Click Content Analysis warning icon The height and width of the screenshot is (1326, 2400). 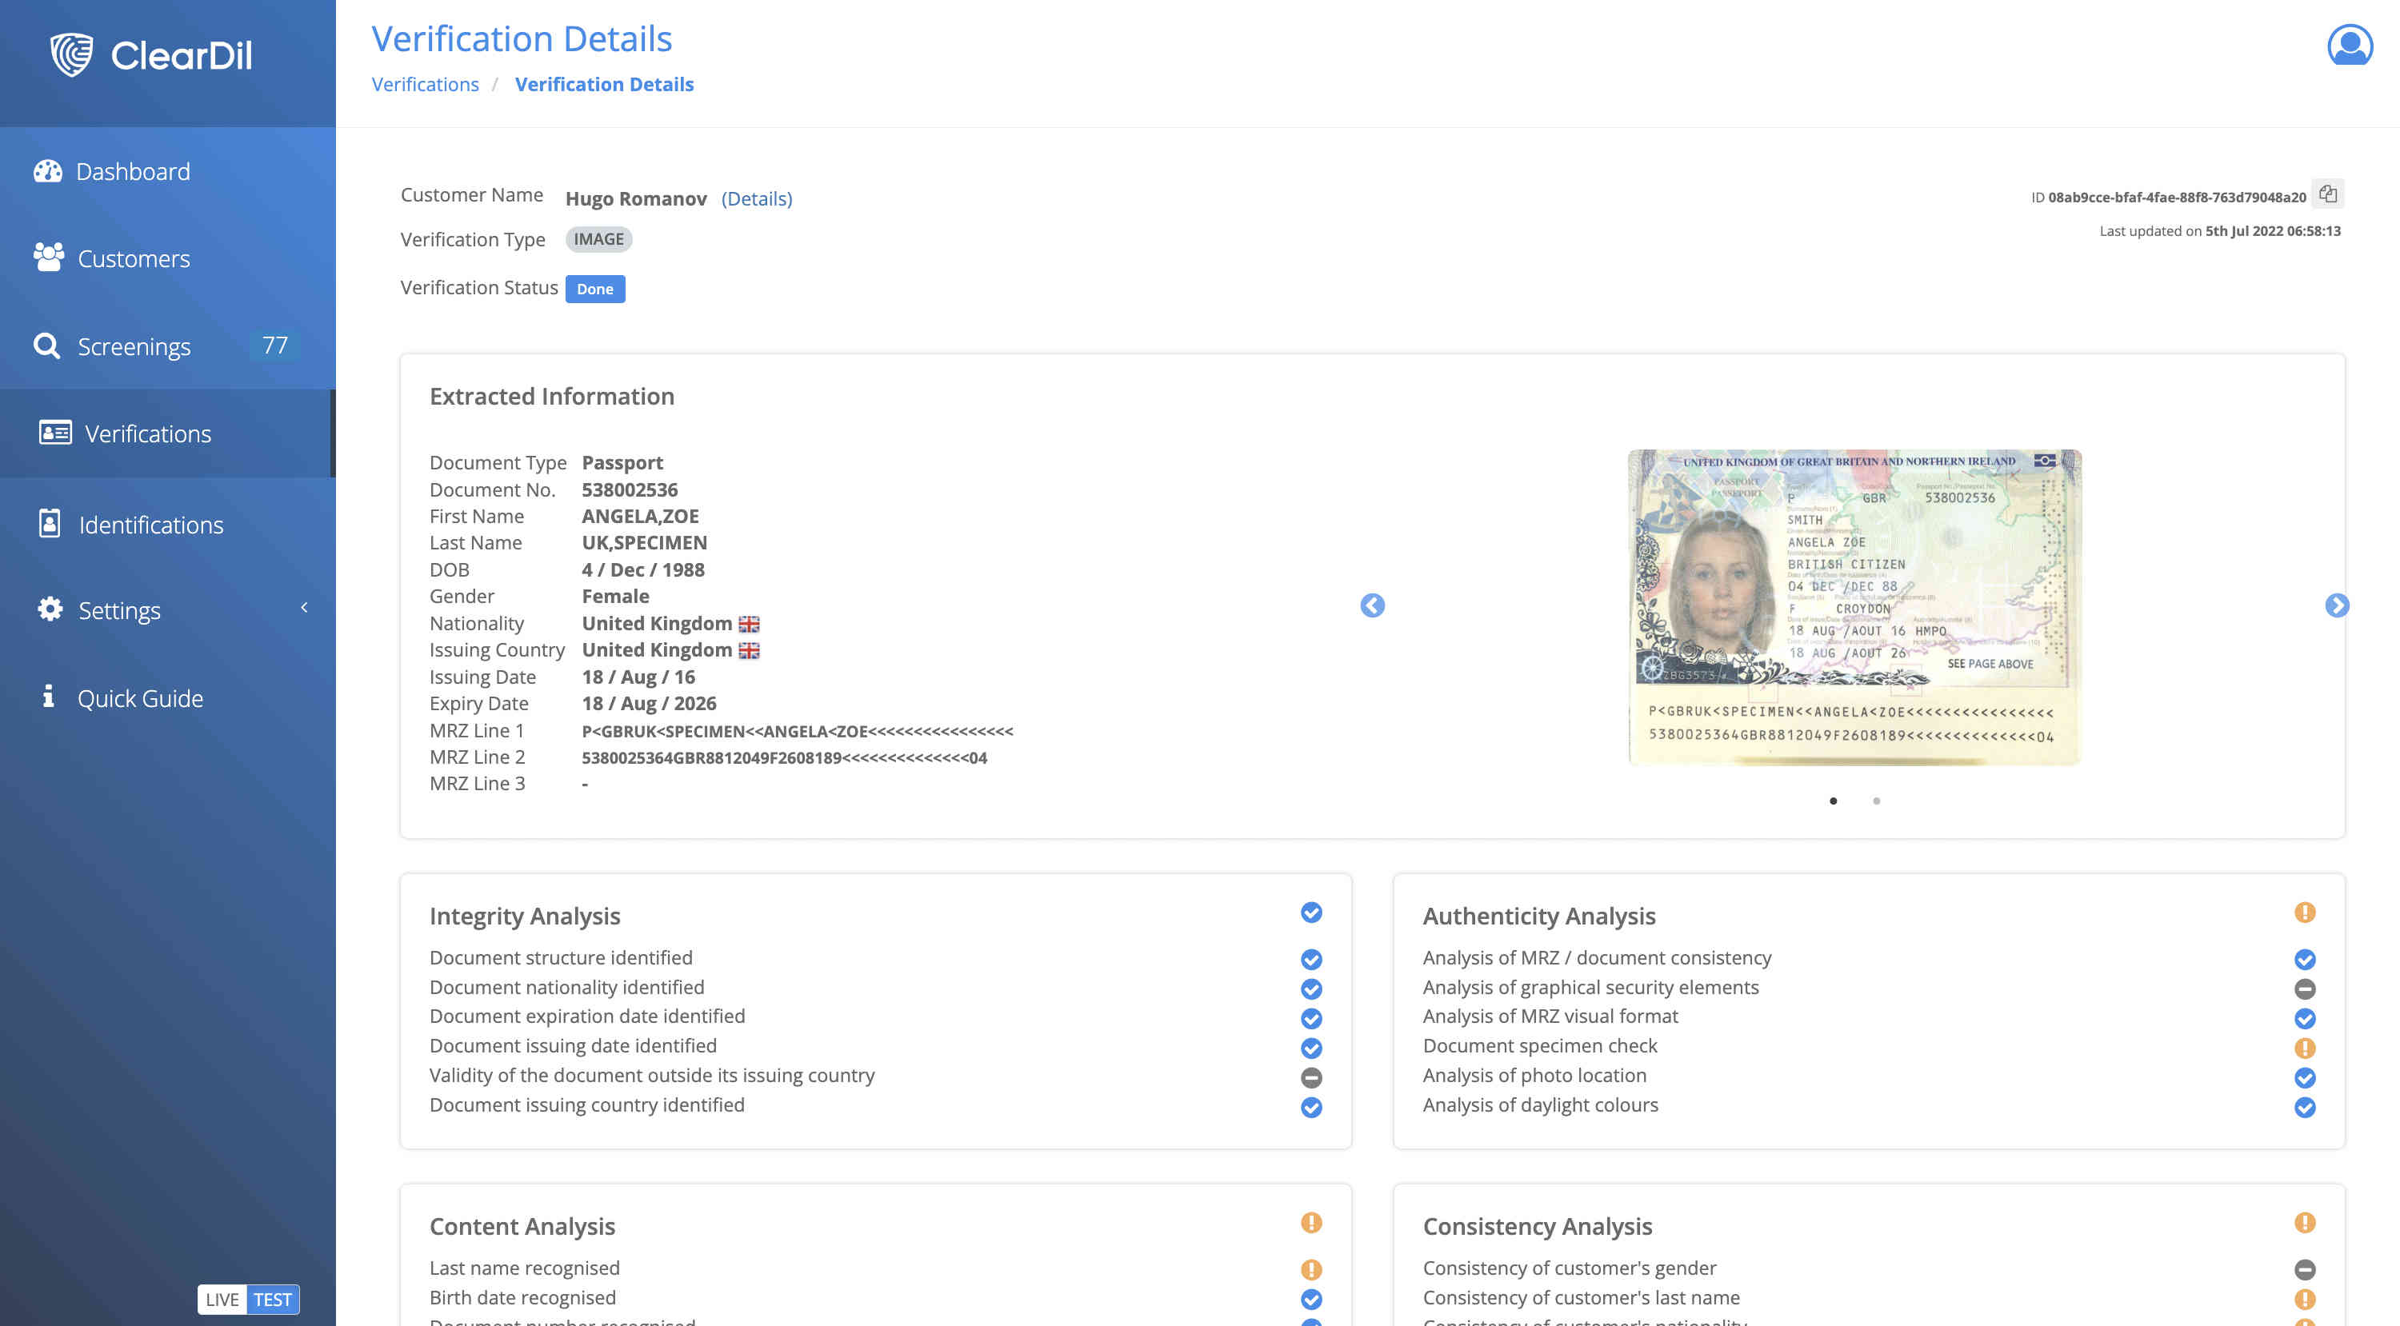1311,1223
